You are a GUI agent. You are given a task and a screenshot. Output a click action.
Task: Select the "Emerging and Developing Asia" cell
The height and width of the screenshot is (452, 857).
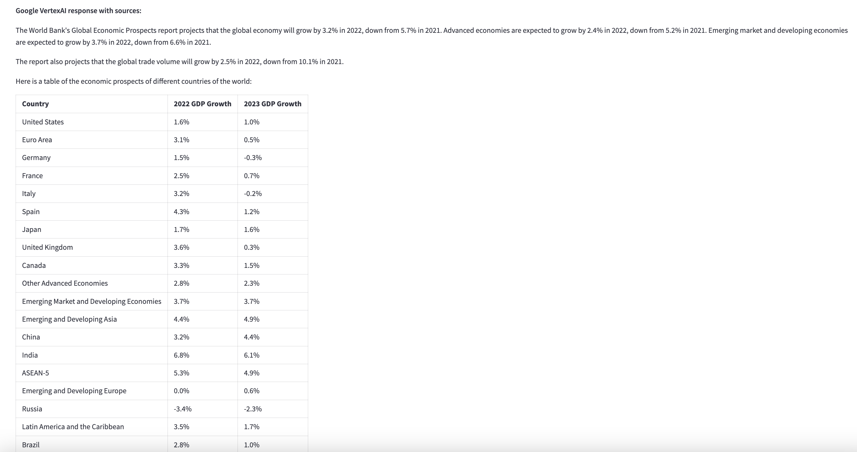[69, 319]
